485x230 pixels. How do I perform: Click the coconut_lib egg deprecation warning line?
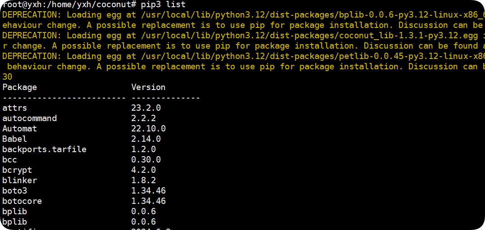click(x=243, y=36)
